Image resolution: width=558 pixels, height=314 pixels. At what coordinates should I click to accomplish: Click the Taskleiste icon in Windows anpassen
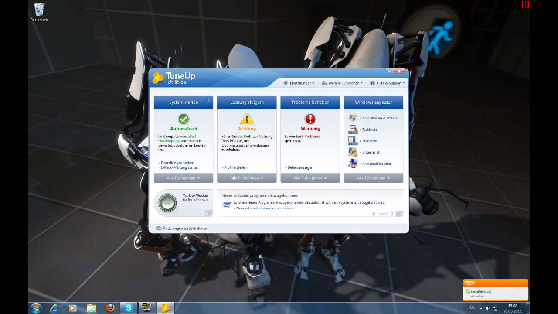(x=353, y=129)
